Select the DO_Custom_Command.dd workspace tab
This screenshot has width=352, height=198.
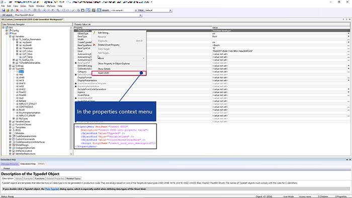32,20
